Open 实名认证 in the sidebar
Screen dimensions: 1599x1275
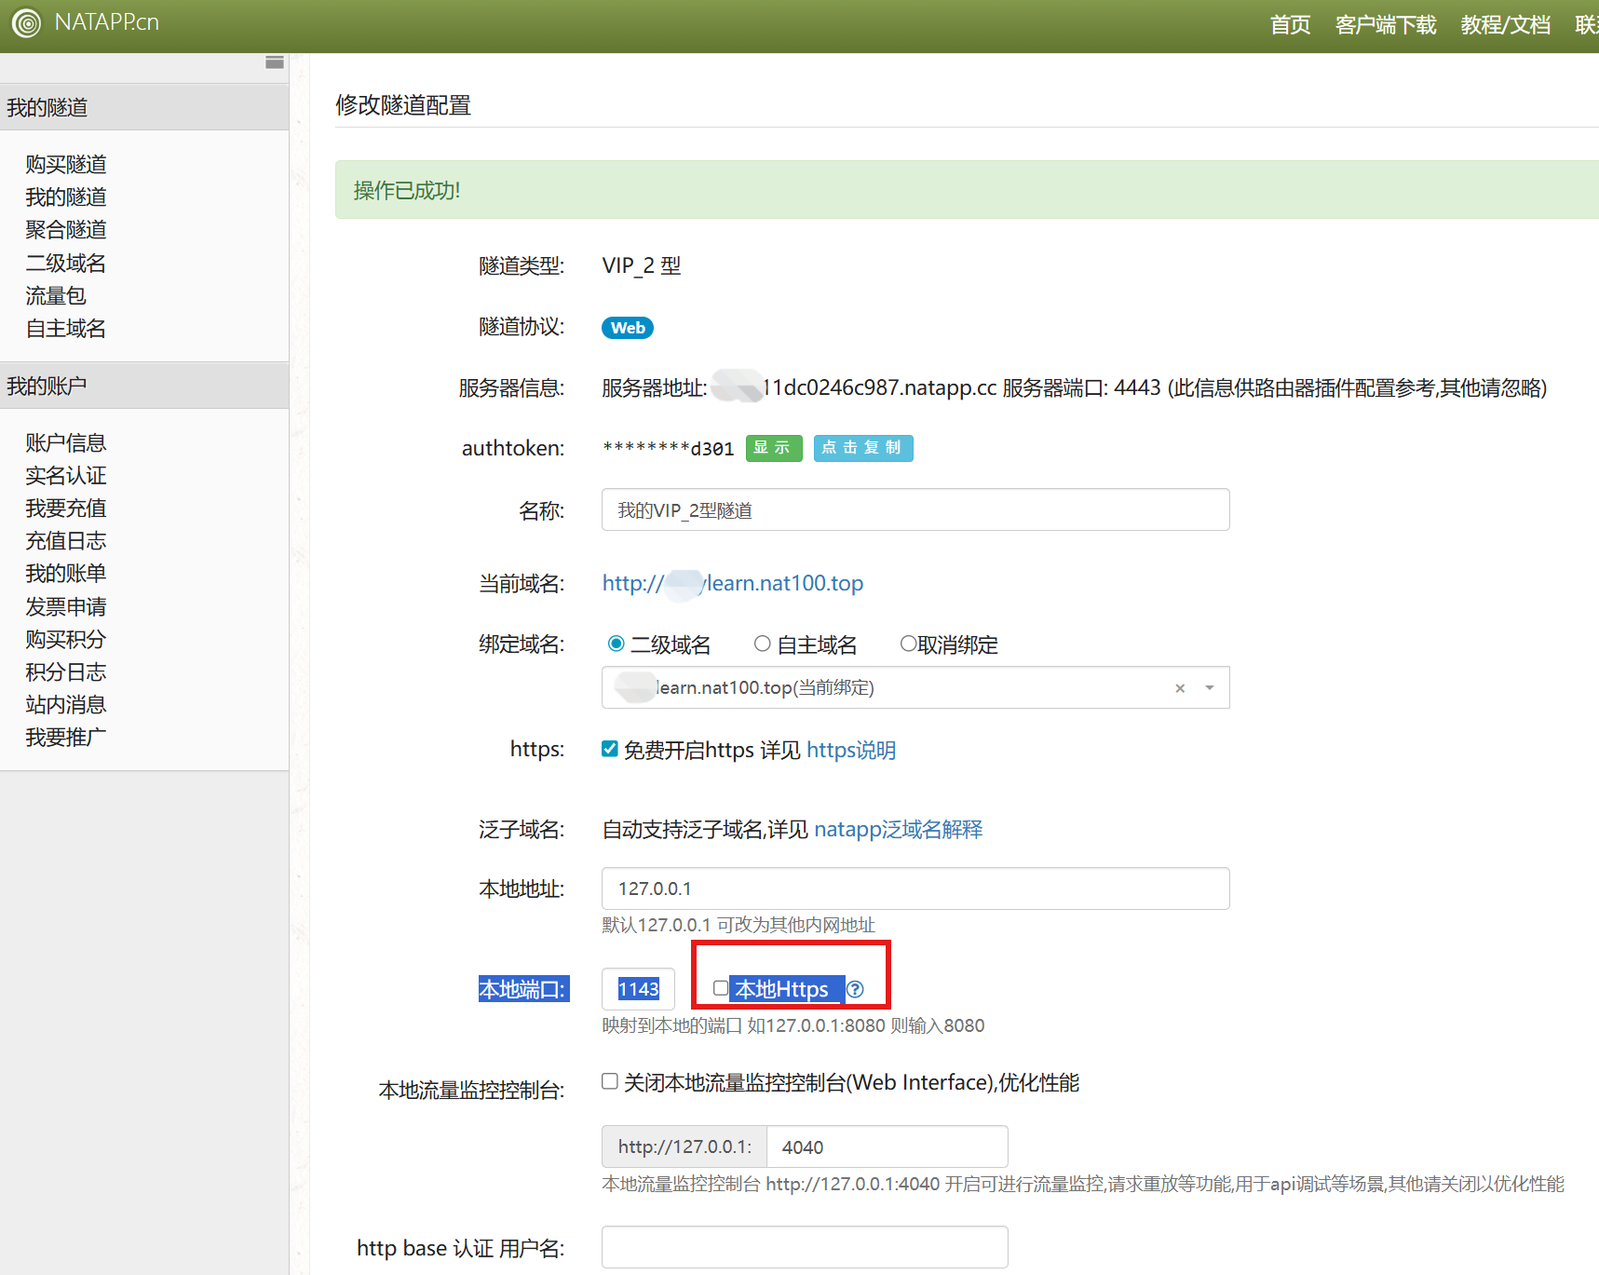coord(66,475)
